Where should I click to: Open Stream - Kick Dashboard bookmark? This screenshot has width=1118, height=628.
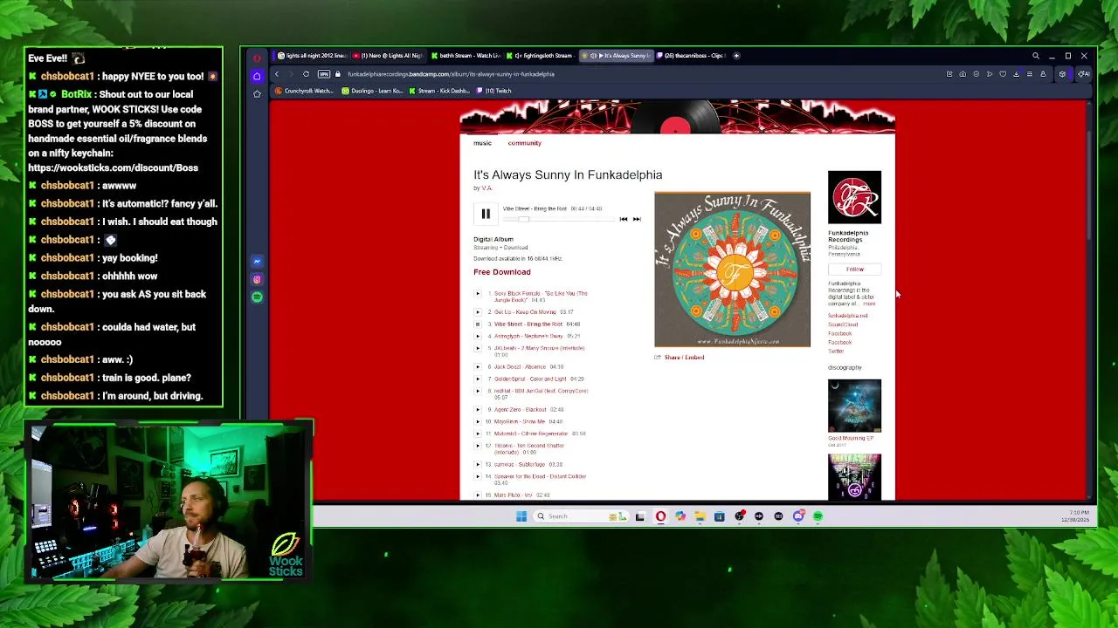point(440,91)
